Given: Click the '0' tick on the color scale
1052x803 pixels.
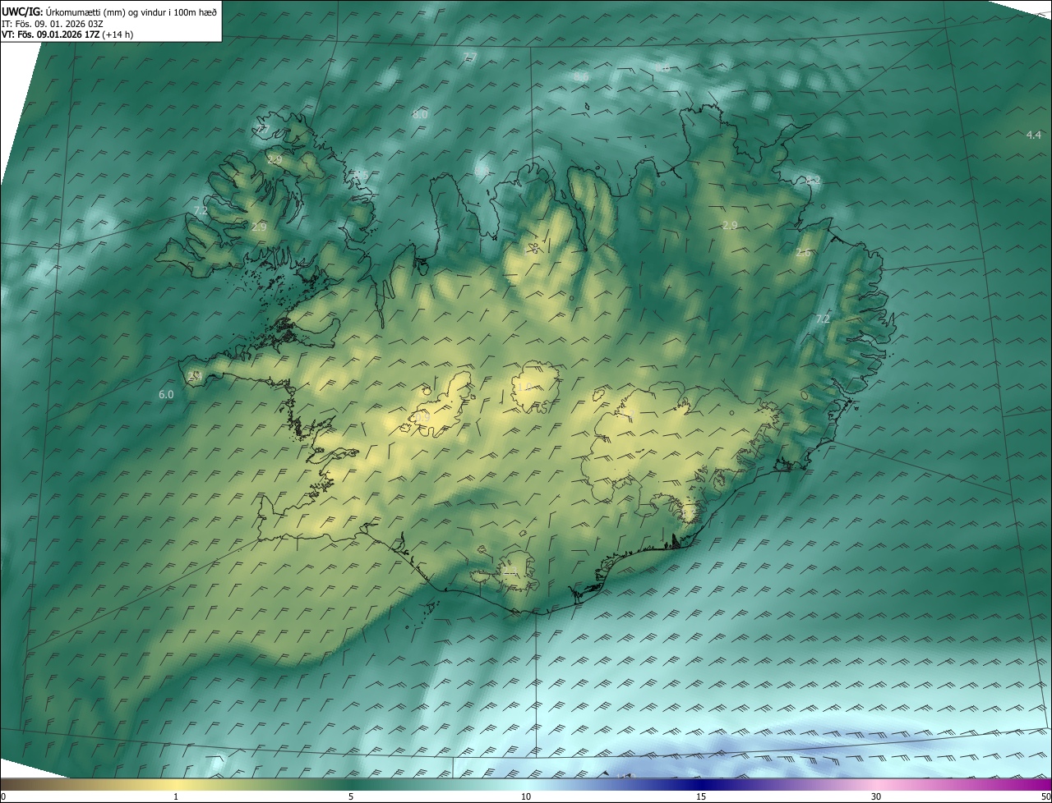Looking at the screenshot, I should click(x=3, y=796).
